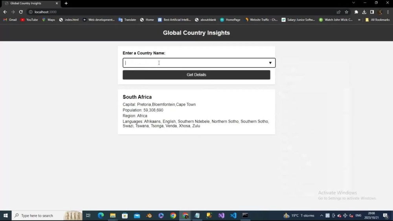Screen dimensions: 393x221
Task: Show more hidden bookmarks chevron
Action: click(359, 20)
